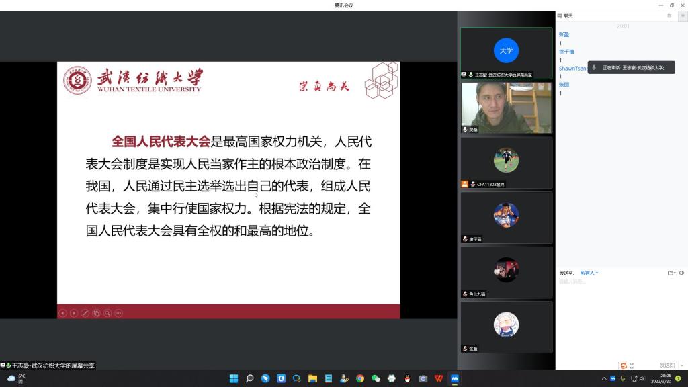Click 徐千禧 sender name in chat

(566, 51)
